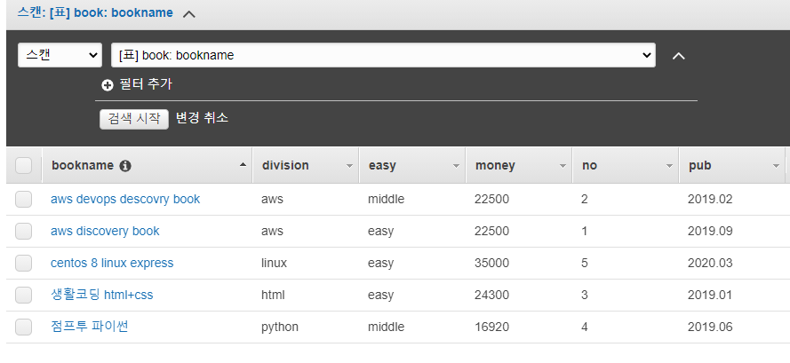Screen dimensions: 790x363
Task: Click the pub value 2019.01
Action: click(710, 295)
